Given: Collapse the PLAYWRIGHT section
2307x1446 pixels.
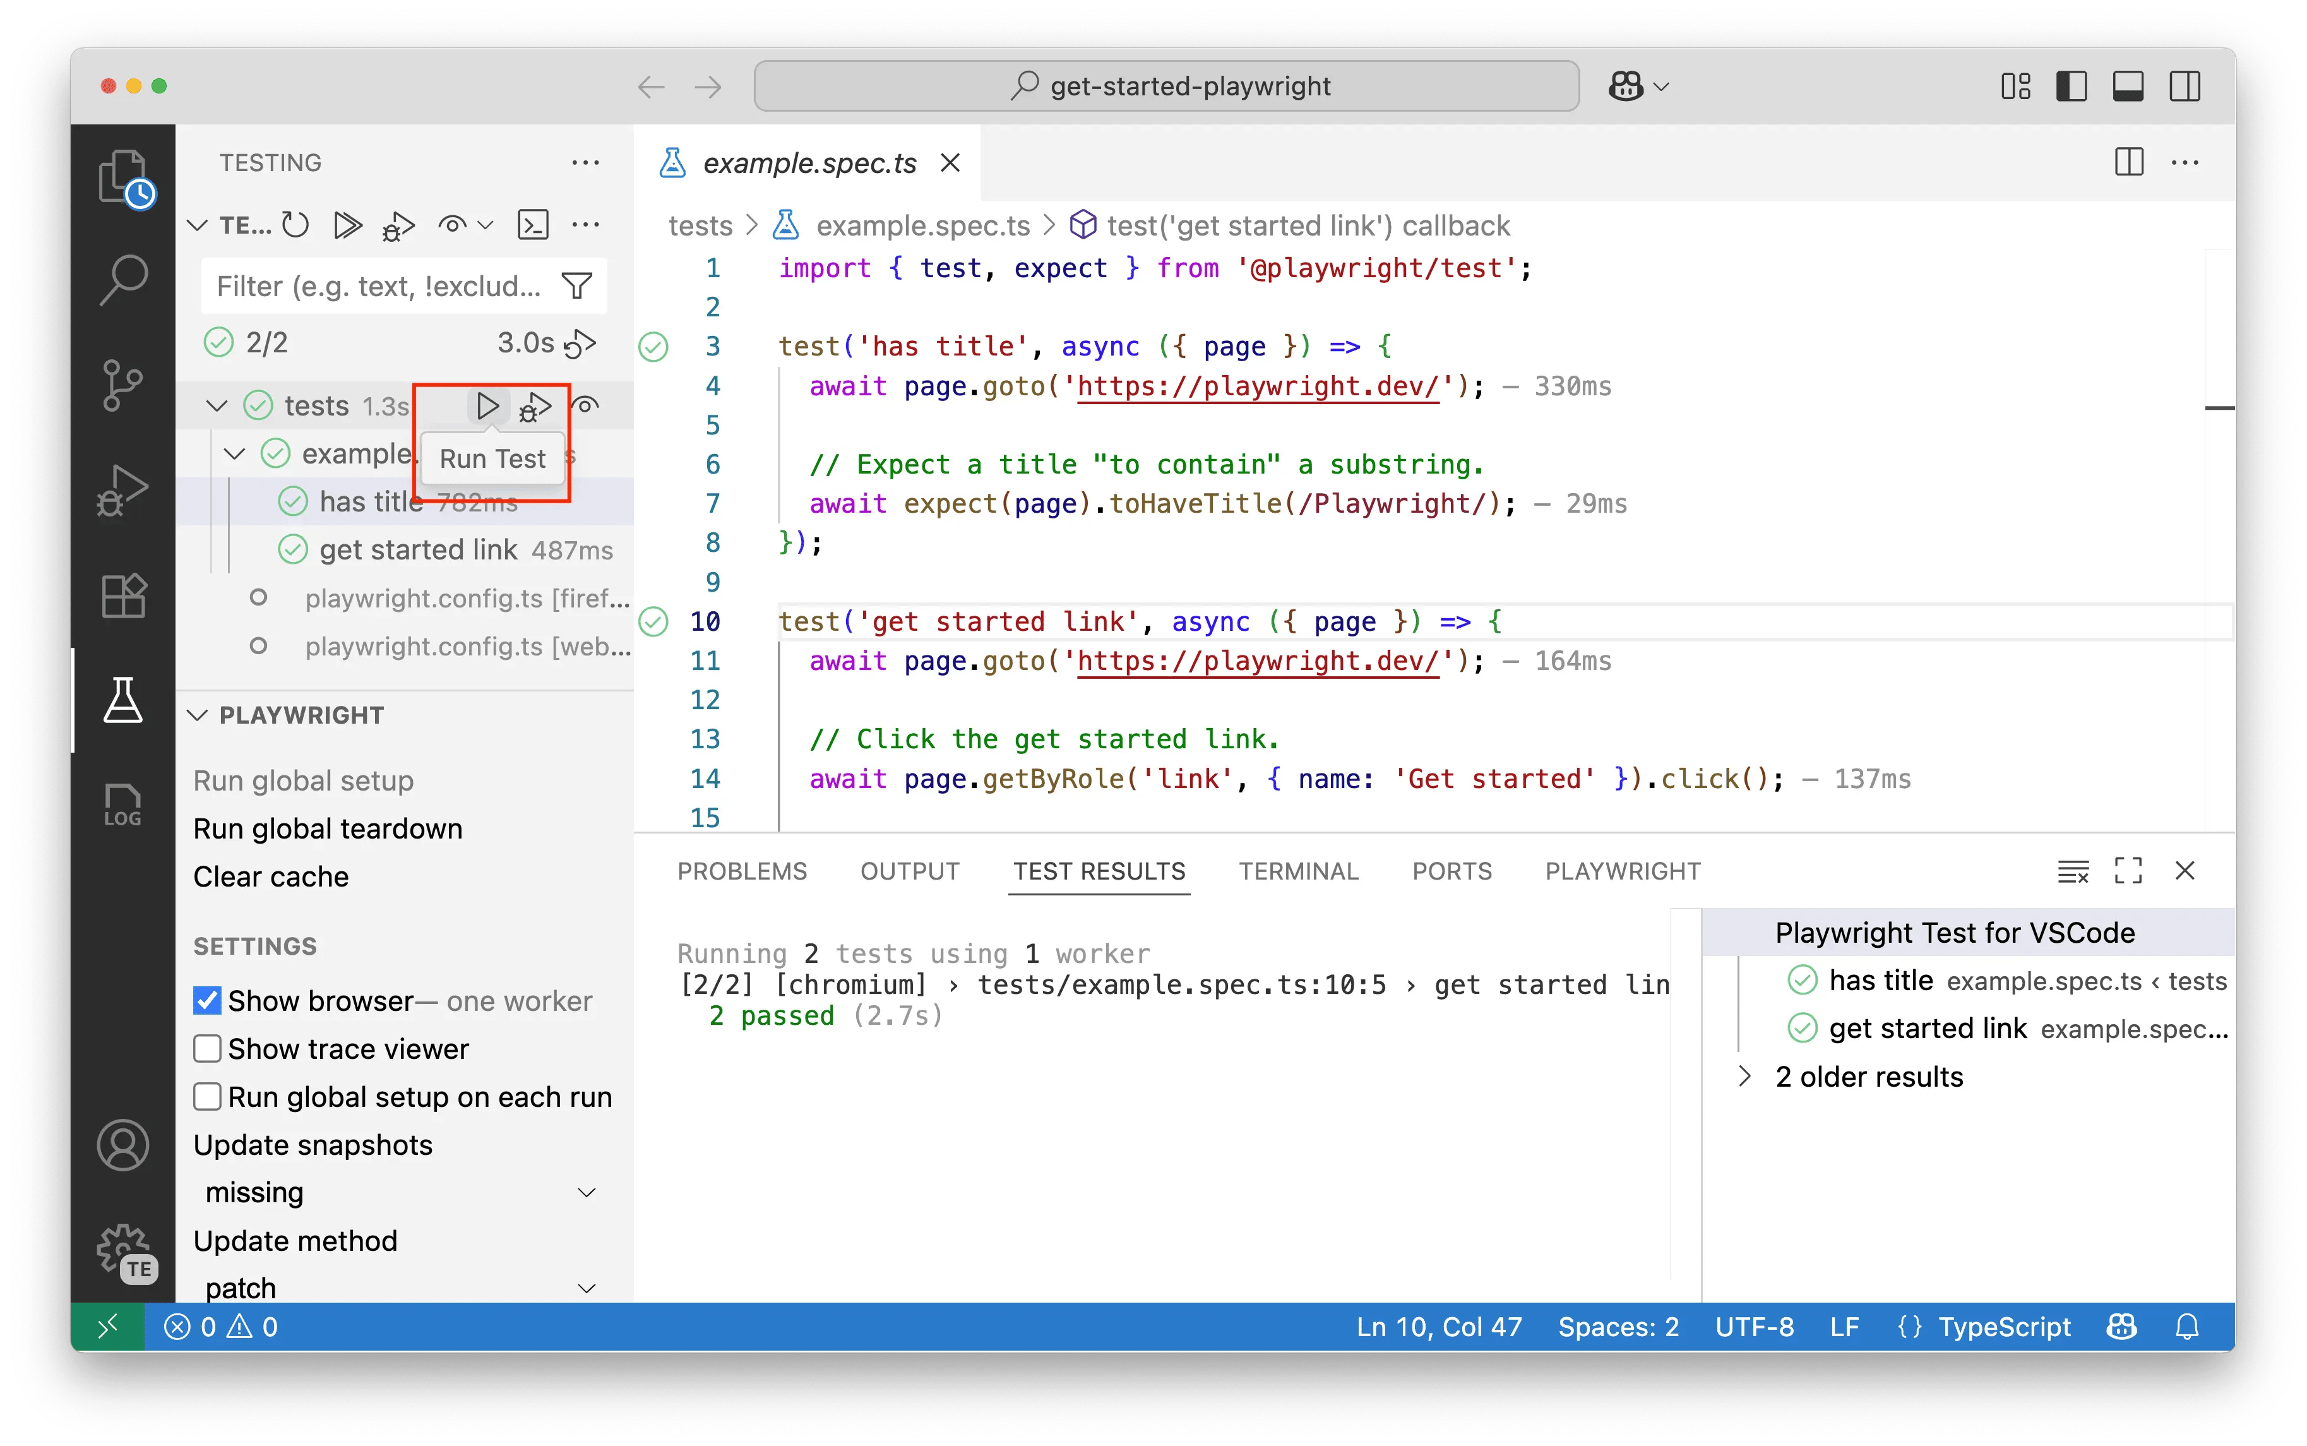Looking at the screenshot, I should (x=197, y=715).
